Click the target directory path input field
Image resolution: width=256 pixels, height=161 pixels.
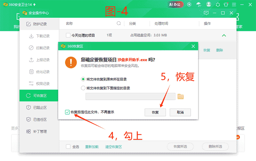(x=130, y=96)
